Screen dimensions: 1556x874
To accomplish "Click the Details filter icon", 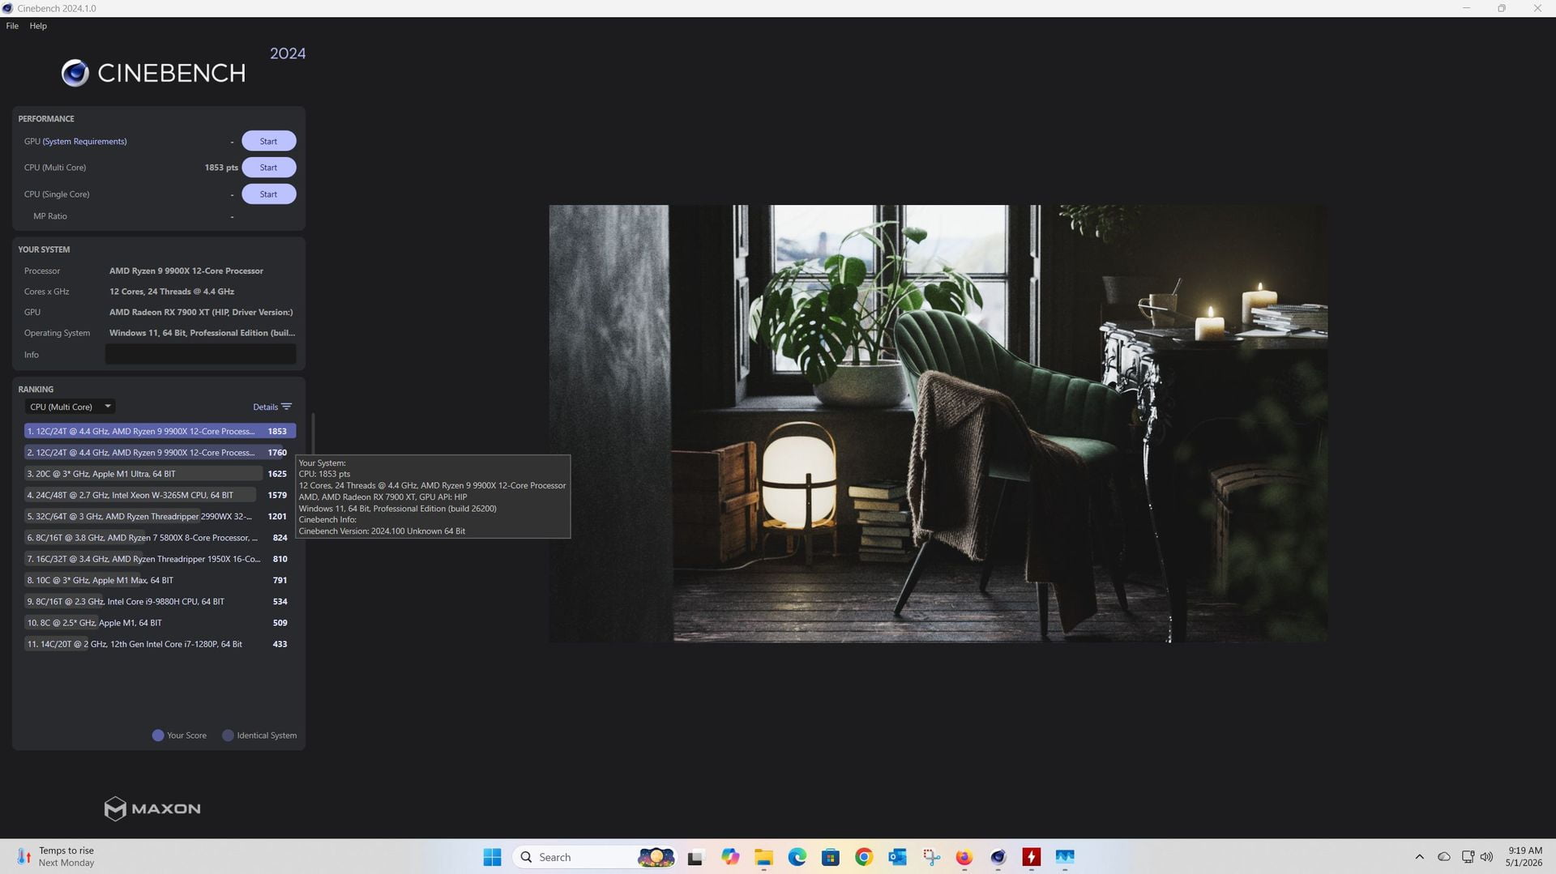I will pos(286,407).
